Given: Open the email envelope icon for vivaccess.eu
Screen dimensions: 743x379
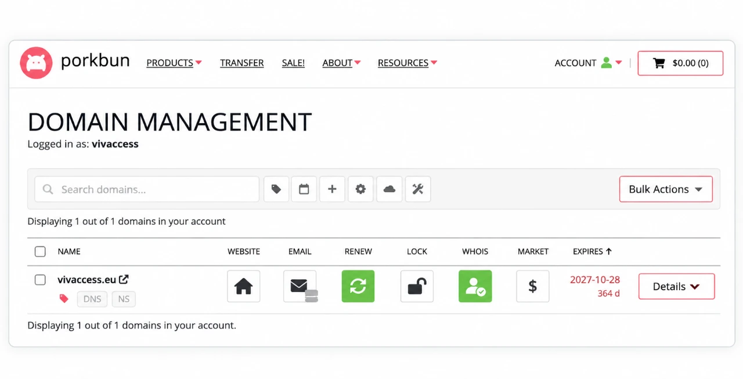Looking at the screenshot, I should click(300, 286).
